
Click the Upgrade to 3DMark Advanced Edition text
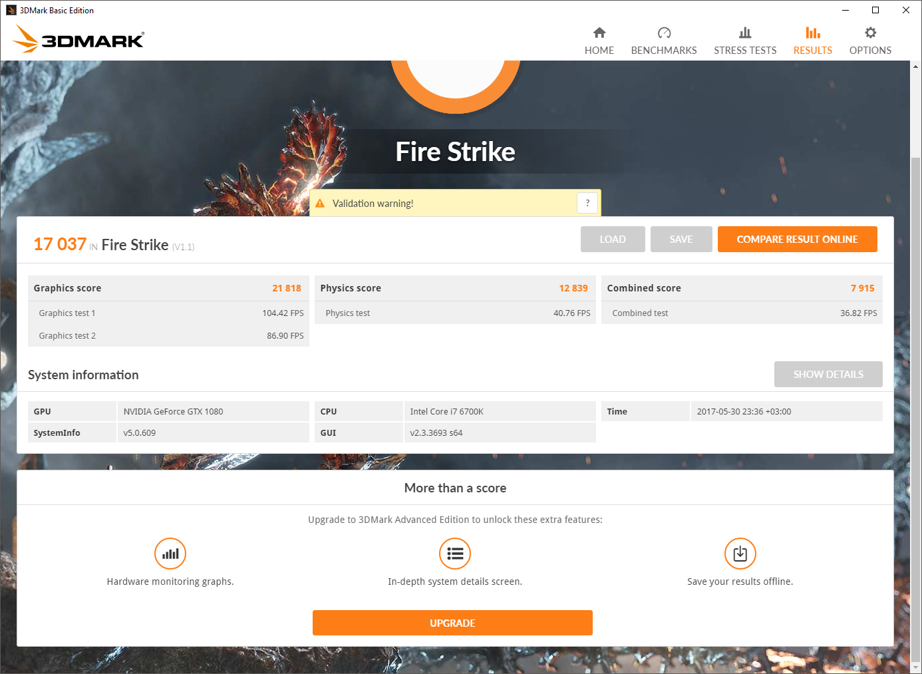455,520
